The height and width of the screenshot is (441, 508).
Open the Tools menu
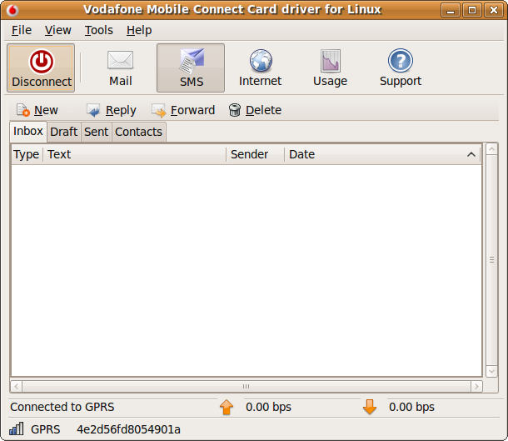click(99, 30)
